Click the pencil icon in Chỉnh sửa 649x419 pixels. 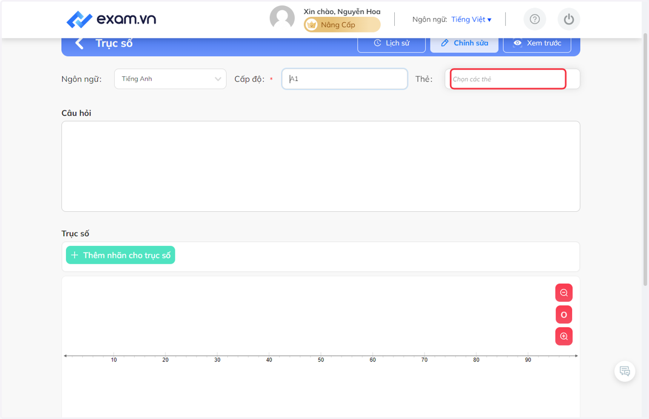[445, 43]
